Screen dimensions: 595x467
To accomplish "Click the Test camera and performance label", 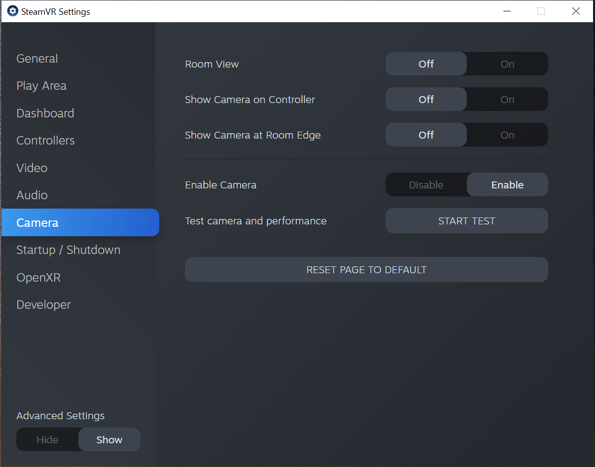I will [256, 221].
